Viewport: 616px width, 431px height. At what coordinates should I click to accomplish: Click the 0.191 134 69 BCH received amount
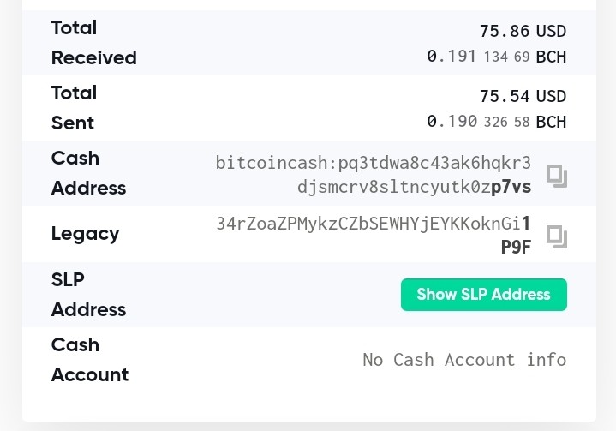497,57
